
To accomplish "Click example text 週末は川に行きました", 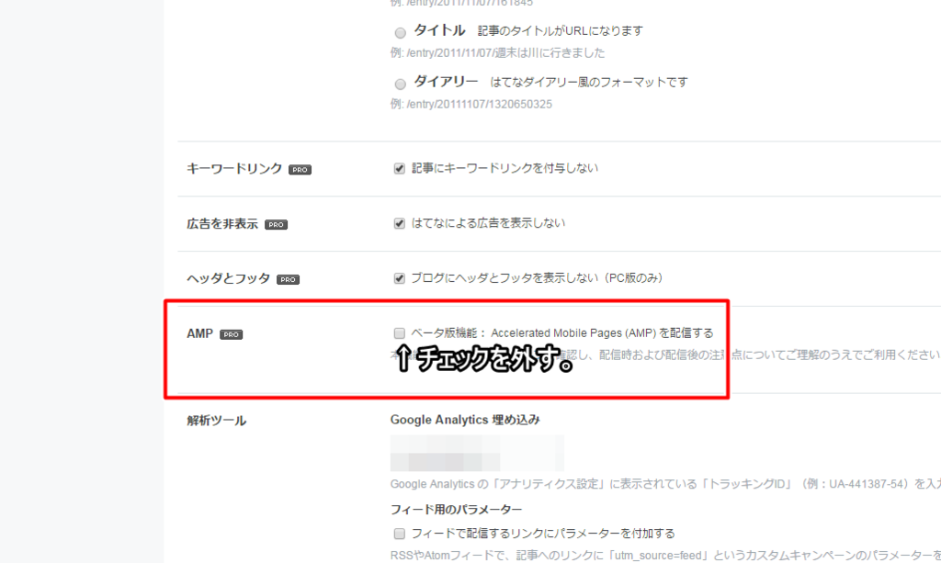I will (x=549, y=52).
